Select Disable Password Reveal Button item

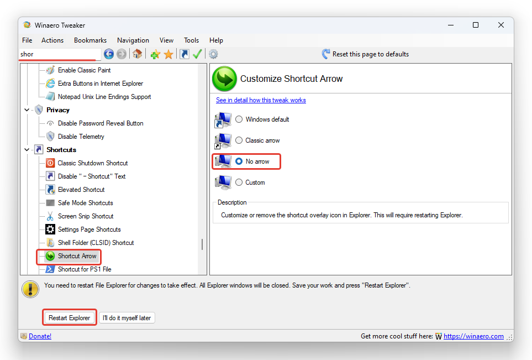coord(101,123)
